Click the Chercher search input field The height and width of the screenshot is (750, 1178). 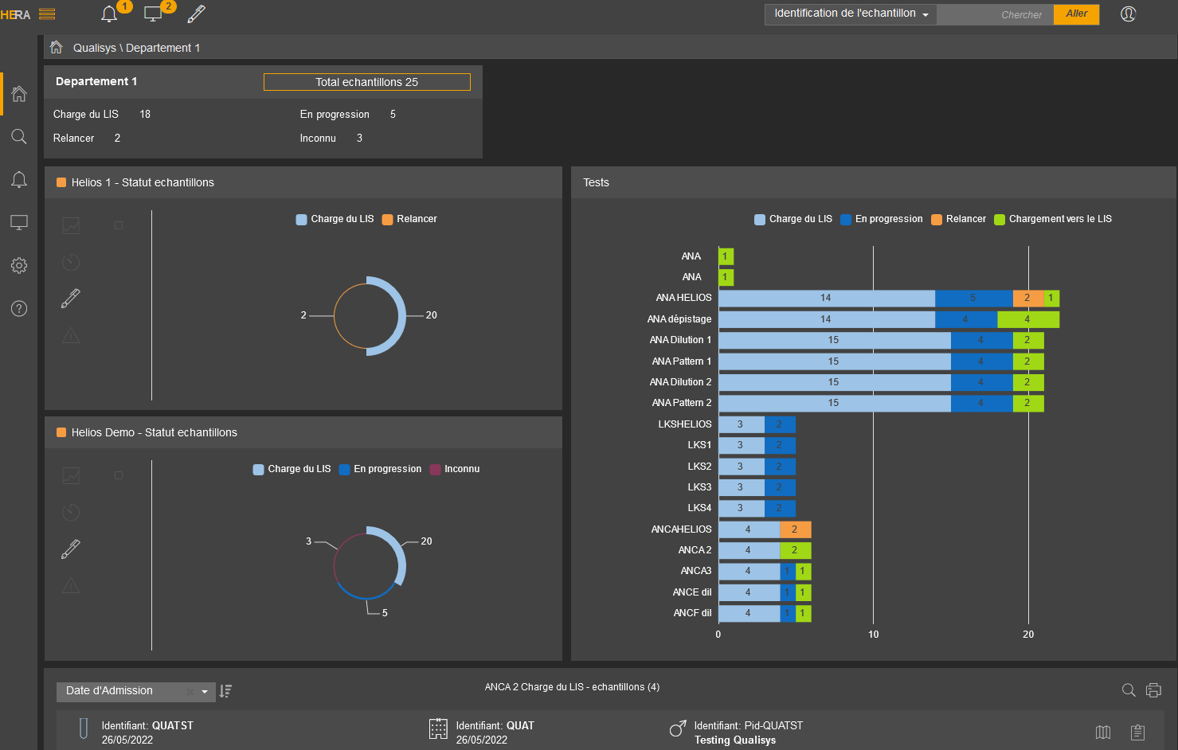point(995,14)
